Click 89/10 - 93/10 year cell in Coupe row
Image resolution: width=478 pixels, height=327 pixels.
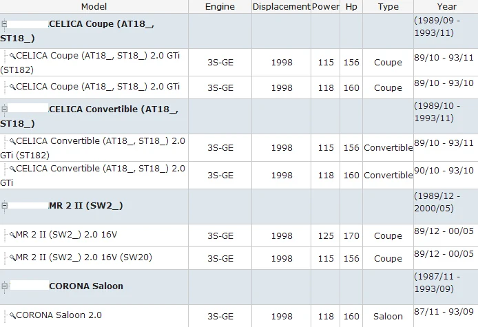click(444, 83)
